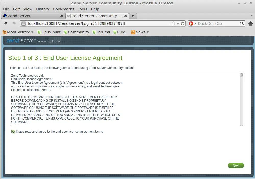The image size is (255, 179).
Task: Select the Zend Server Community tab
Action: 97,16
